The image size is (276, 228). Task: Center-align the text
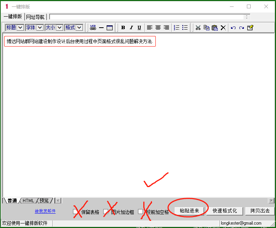point(158,28)
